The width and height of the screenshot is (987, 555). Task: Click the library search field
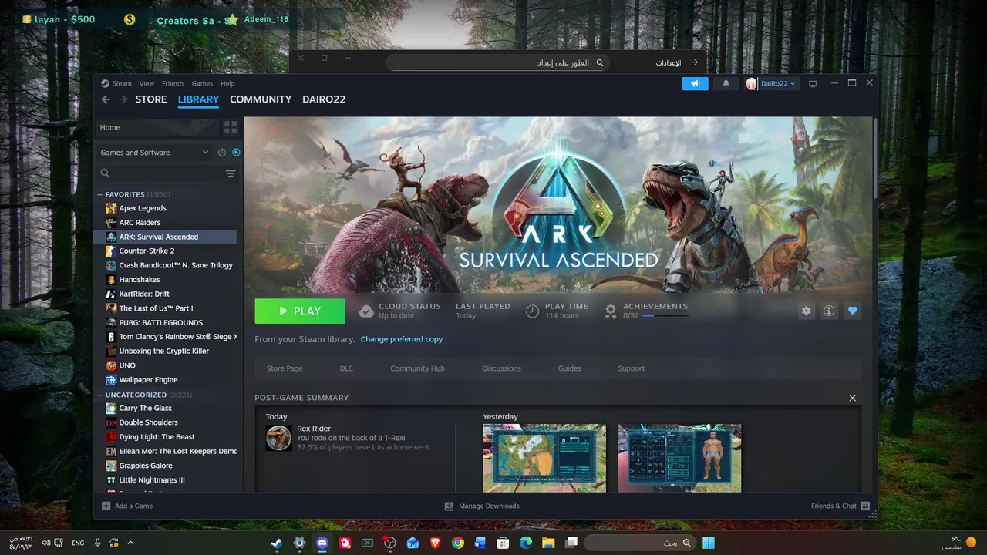[166, 173]
